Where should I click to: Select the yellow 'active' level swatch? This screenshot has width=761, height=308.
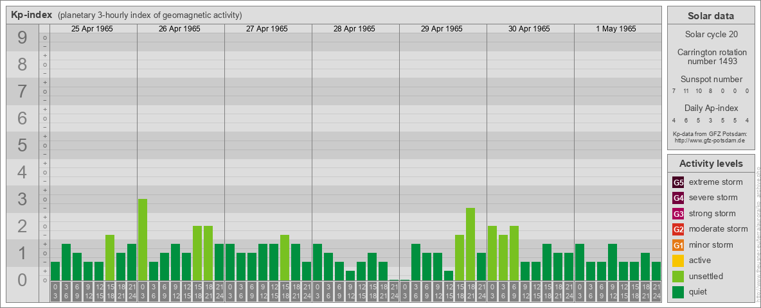(x=678, y=261)
